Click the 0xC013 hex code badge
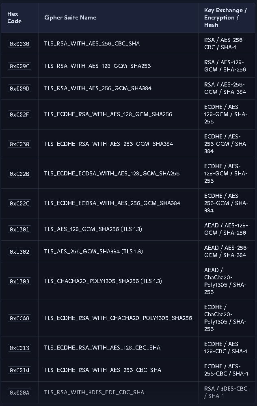257x406 pixels. pyautogui.click(x=19, y=348)
